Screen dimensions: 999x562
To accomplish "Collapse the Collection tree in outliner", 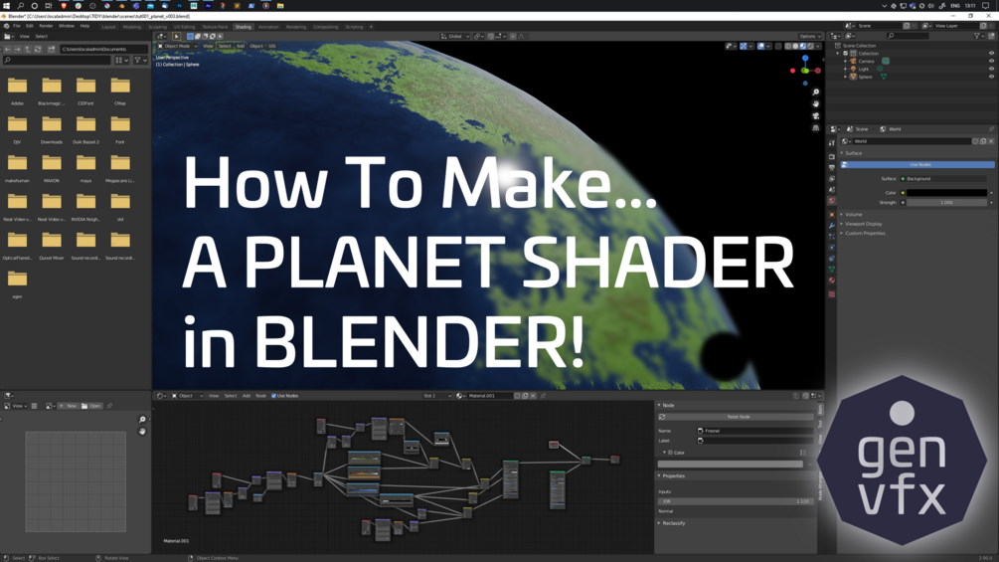I will [838, 54].
